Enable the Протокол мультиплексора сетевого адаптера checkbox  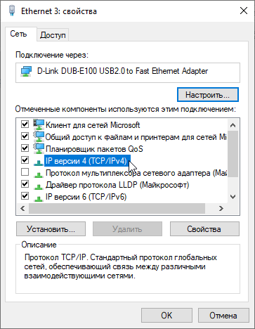coord(25,172)
